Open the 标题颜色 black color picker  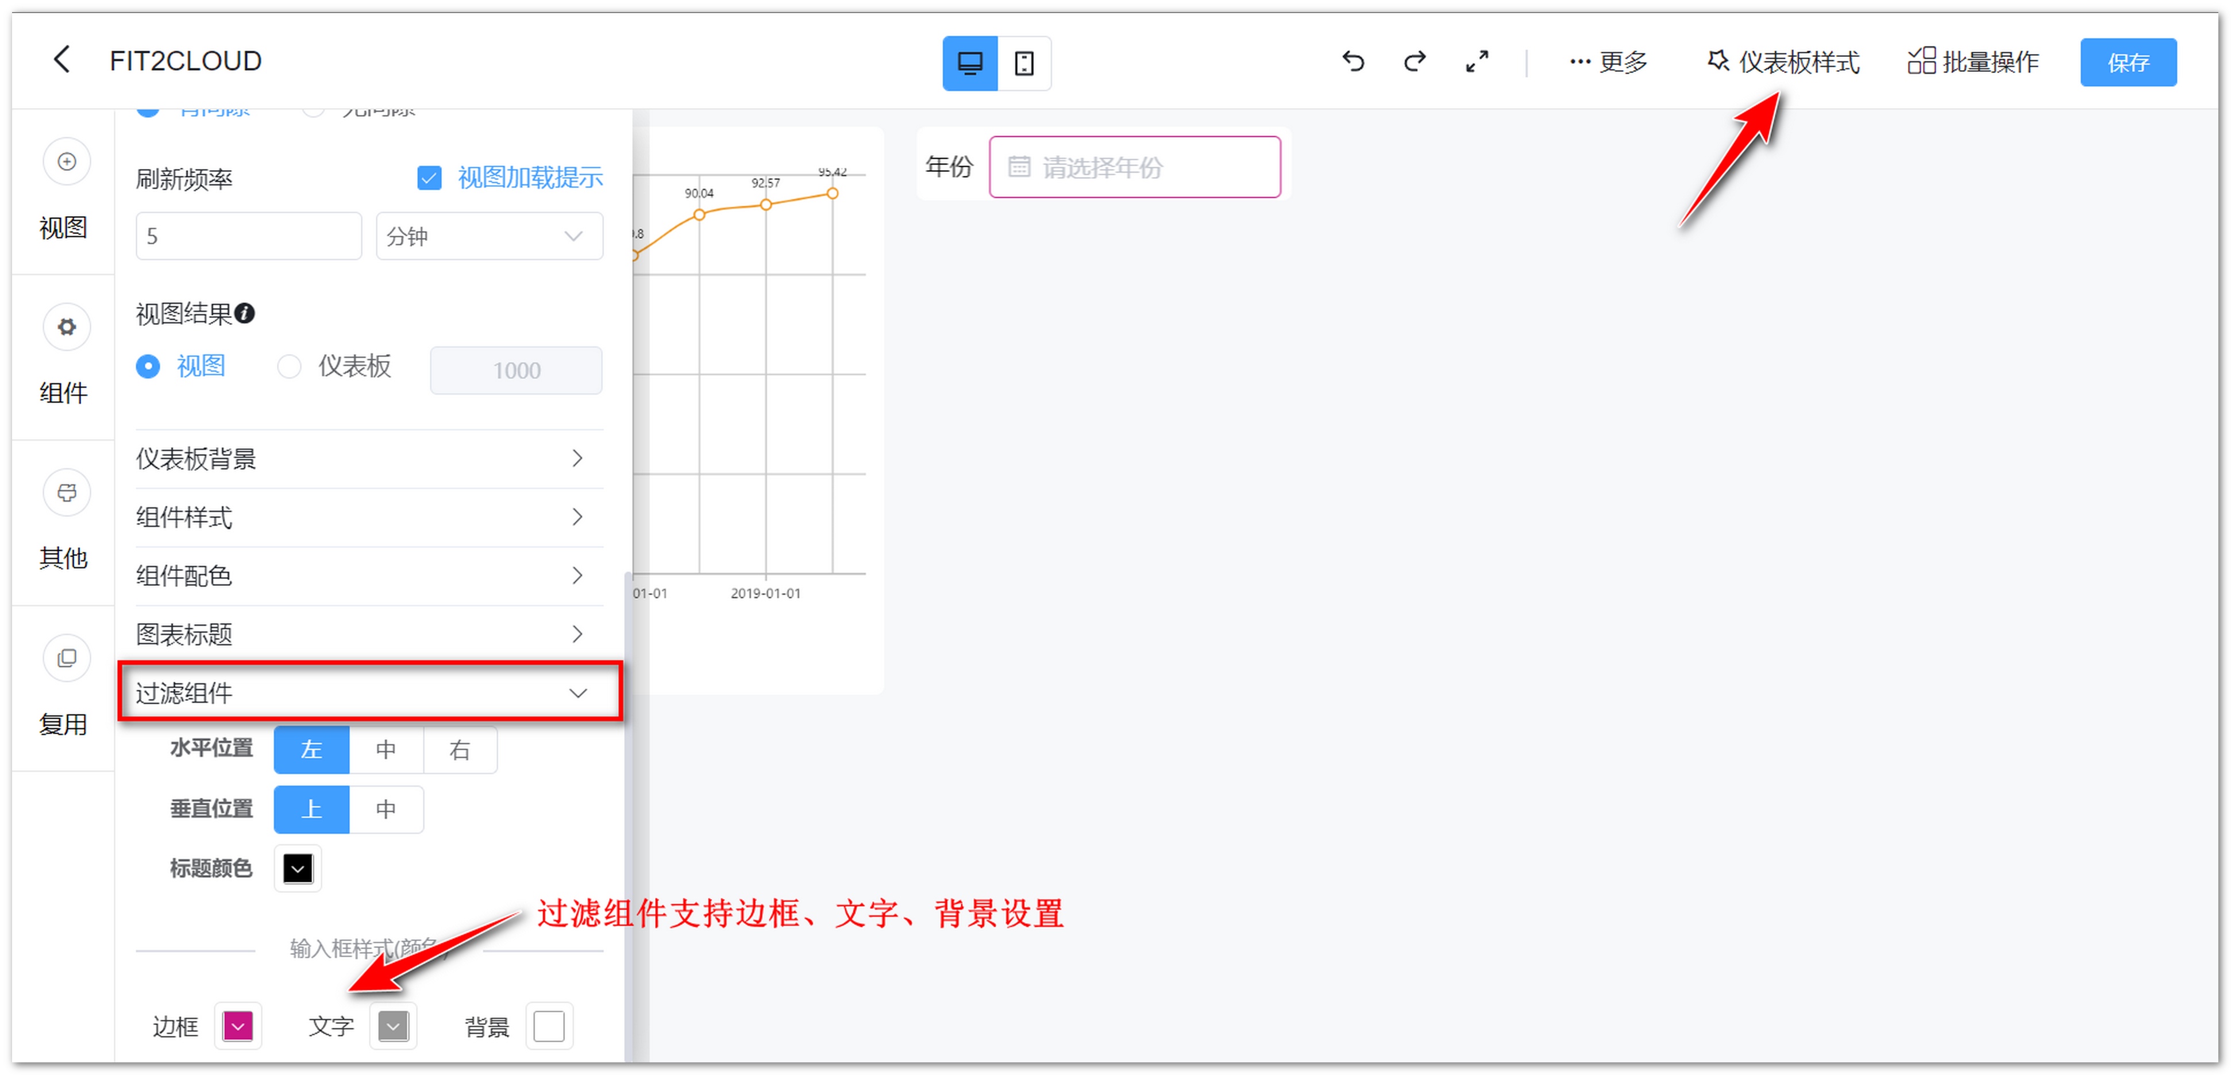tap(298, 869)
